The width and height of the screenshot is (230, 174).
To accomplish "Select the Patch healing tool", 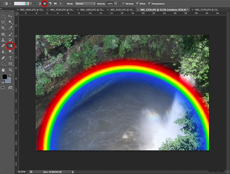I will (x=3, y=34).
